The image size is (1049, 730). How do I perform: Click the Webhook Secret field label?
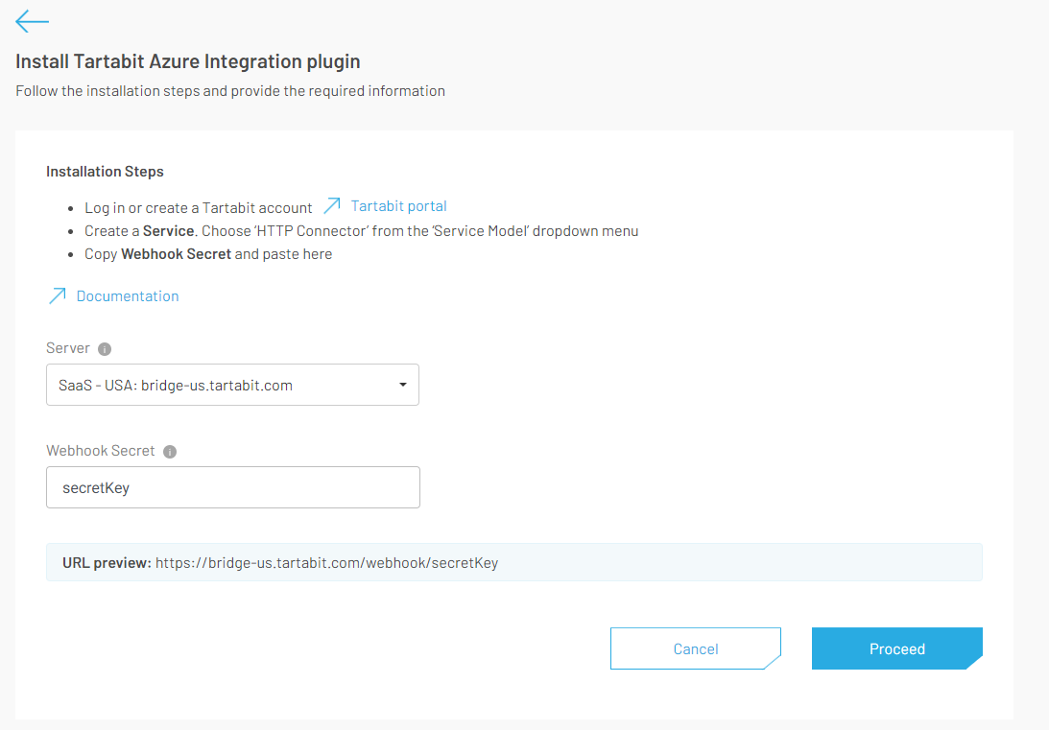(x=100, y=451)
